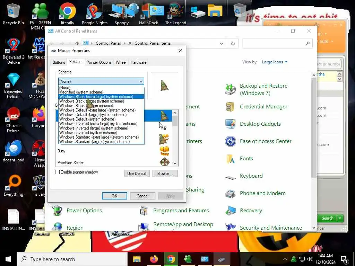This screenshot has width=355, height=266.
Task: Click the Search Control Panel field
Action: (278, 43)
